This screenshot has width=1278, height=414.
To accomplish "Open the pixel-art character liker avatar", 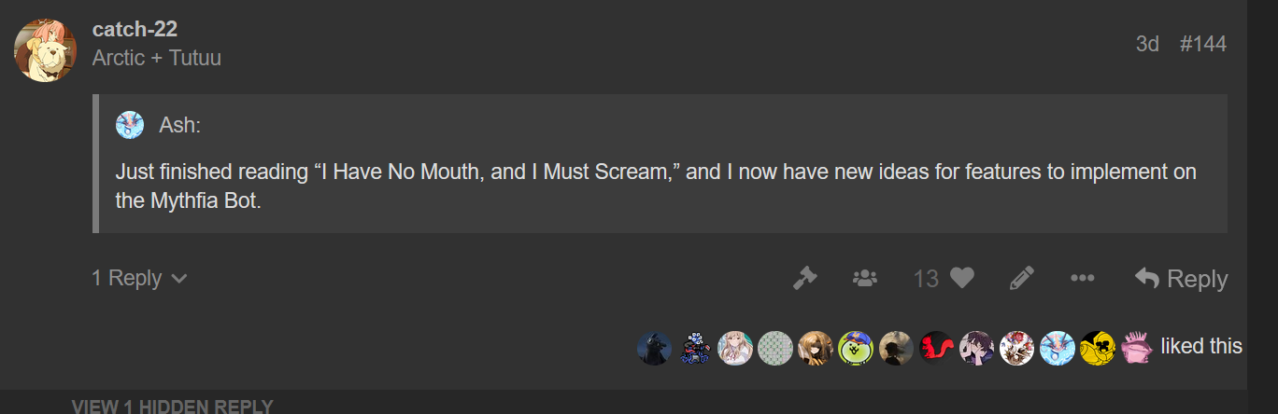I will [695, 348].
